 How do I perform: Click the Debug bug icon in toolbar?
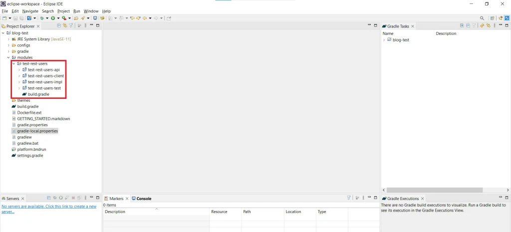[x=42, y=18]
